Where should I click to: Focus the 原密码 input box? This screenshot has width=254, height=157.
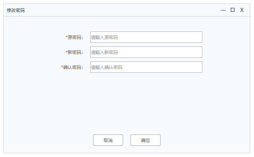(x=146, y=37)
